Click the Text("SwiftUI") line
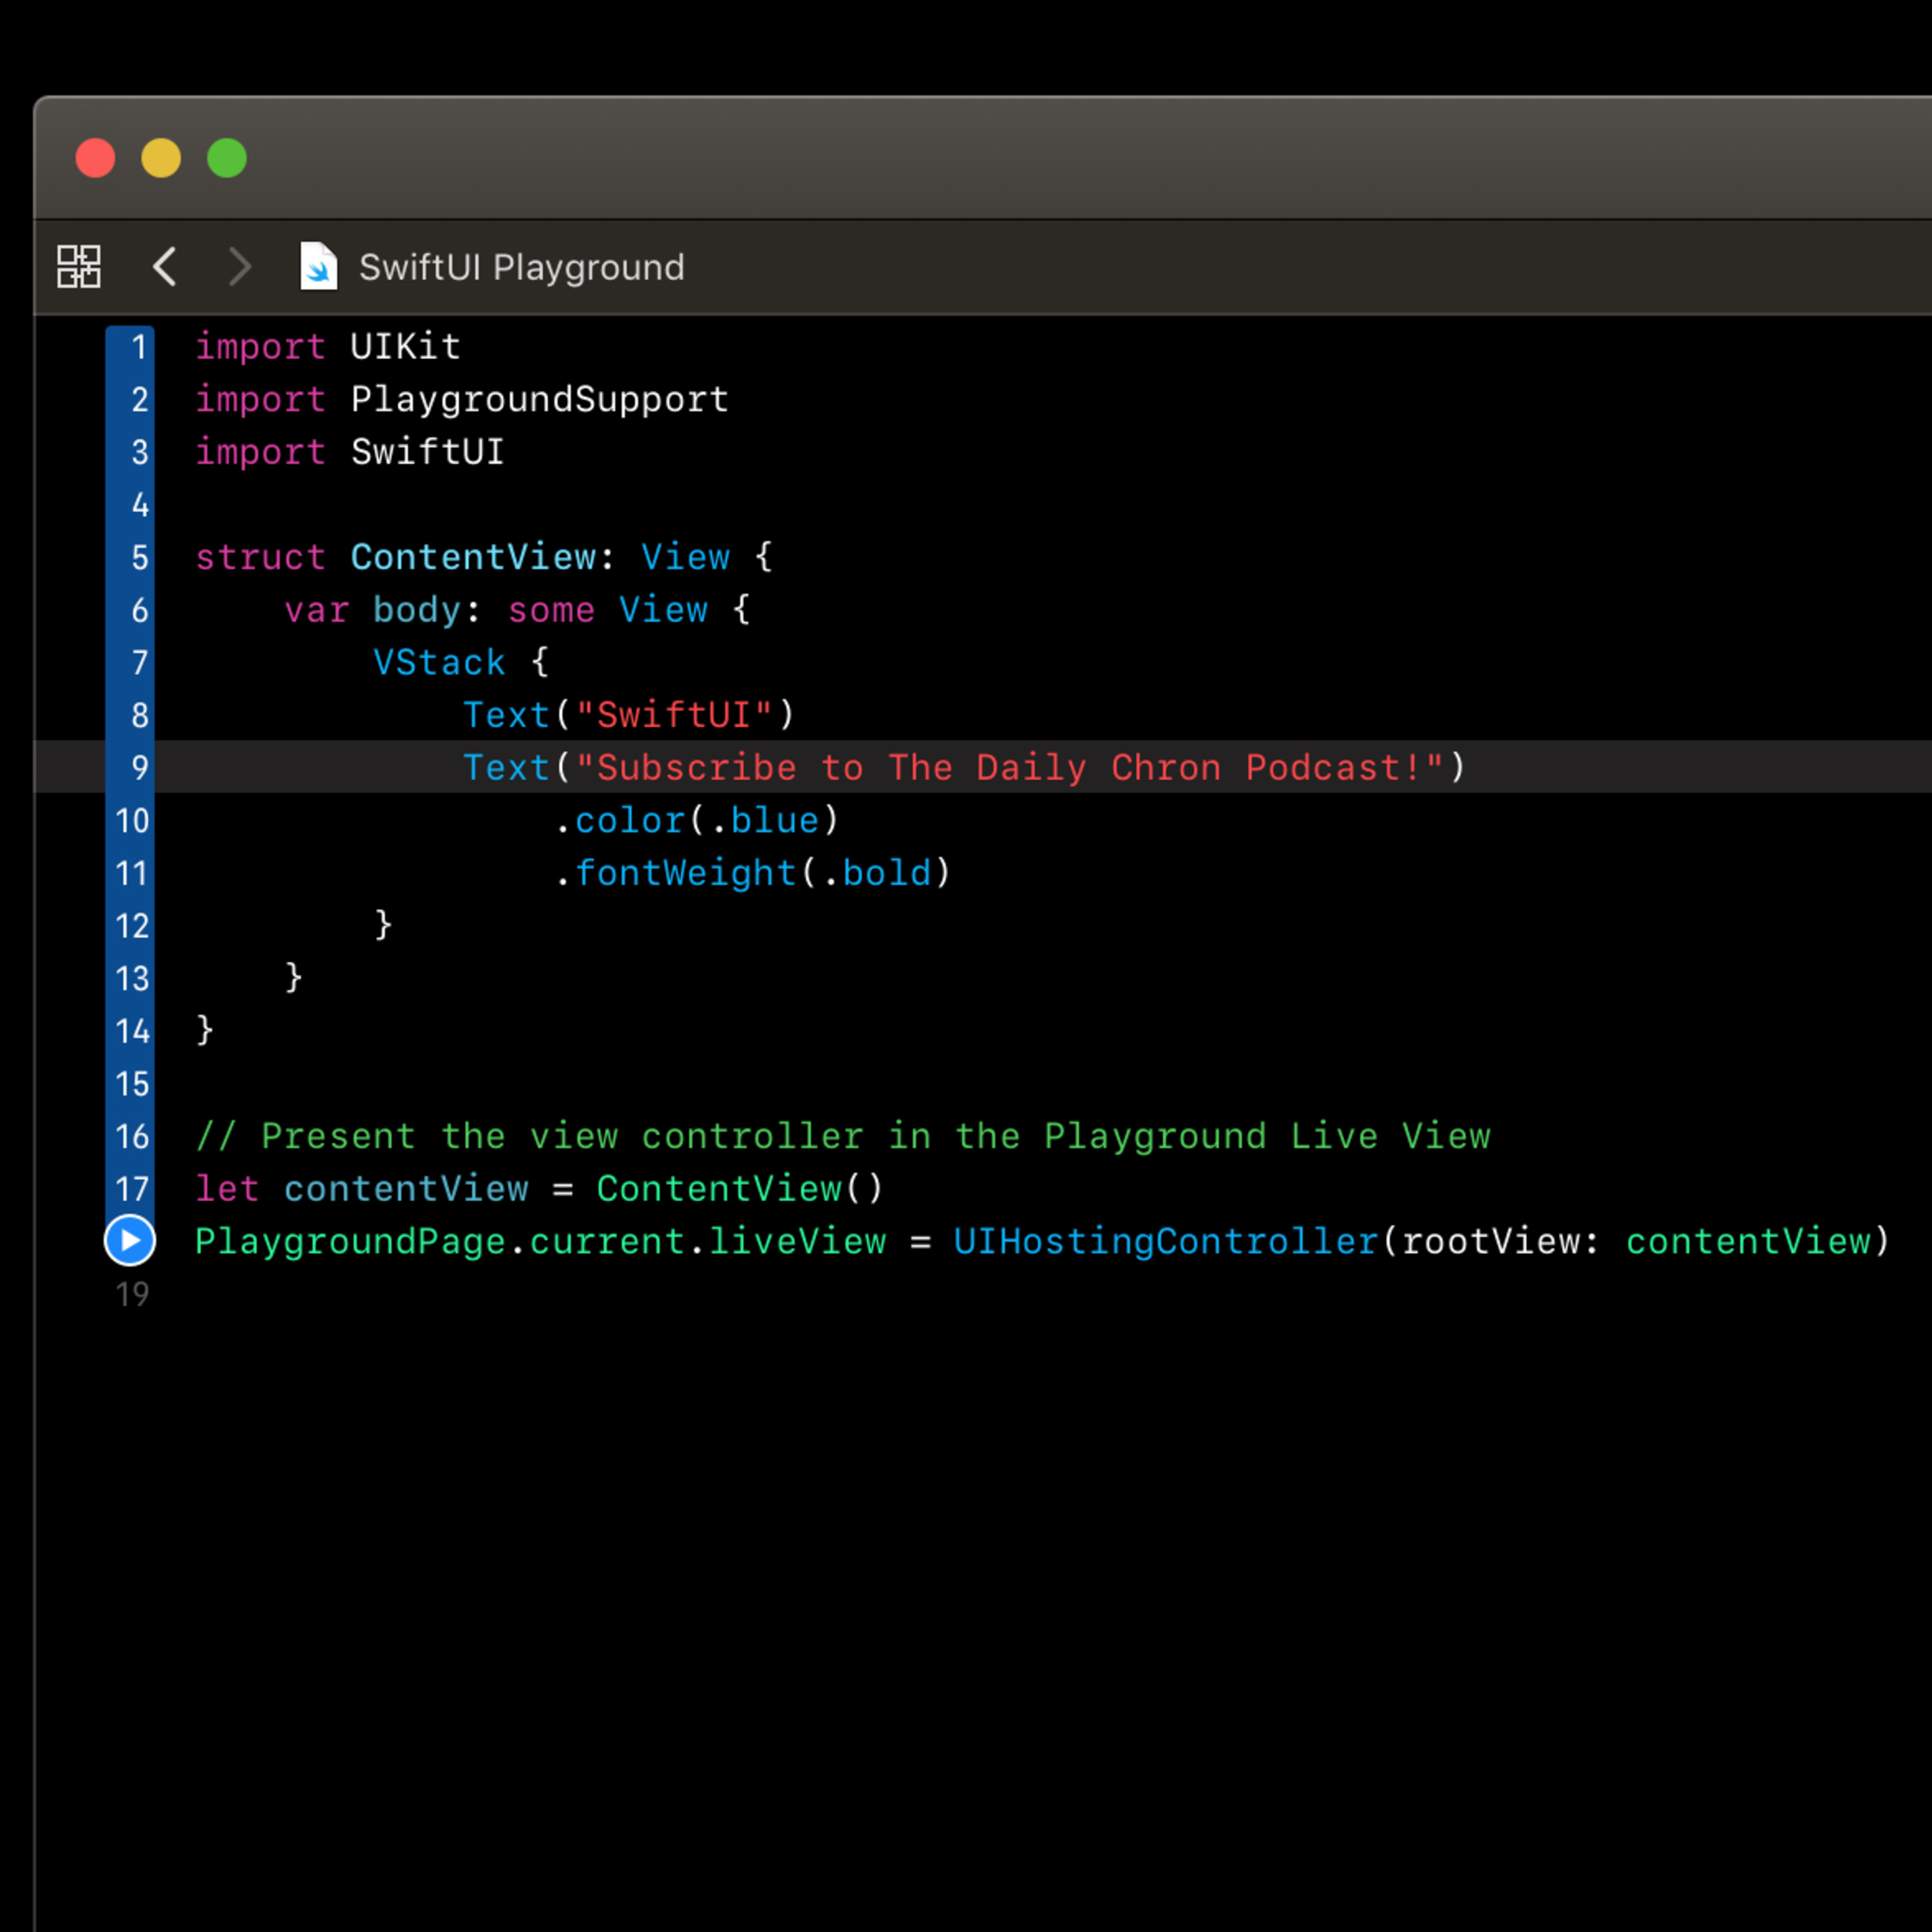Viewport: 1932px width, 1932px height. (629, 714)
